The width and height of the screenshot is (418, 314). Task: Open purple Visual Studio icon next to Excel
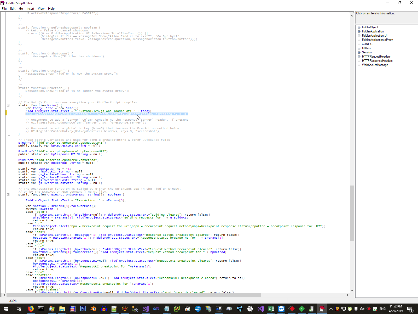[x=260, y=309]
